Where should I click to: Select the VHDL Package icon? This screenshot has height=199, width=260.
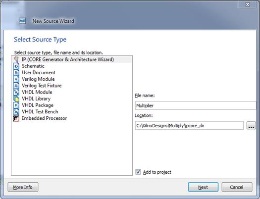coord(16,105)
